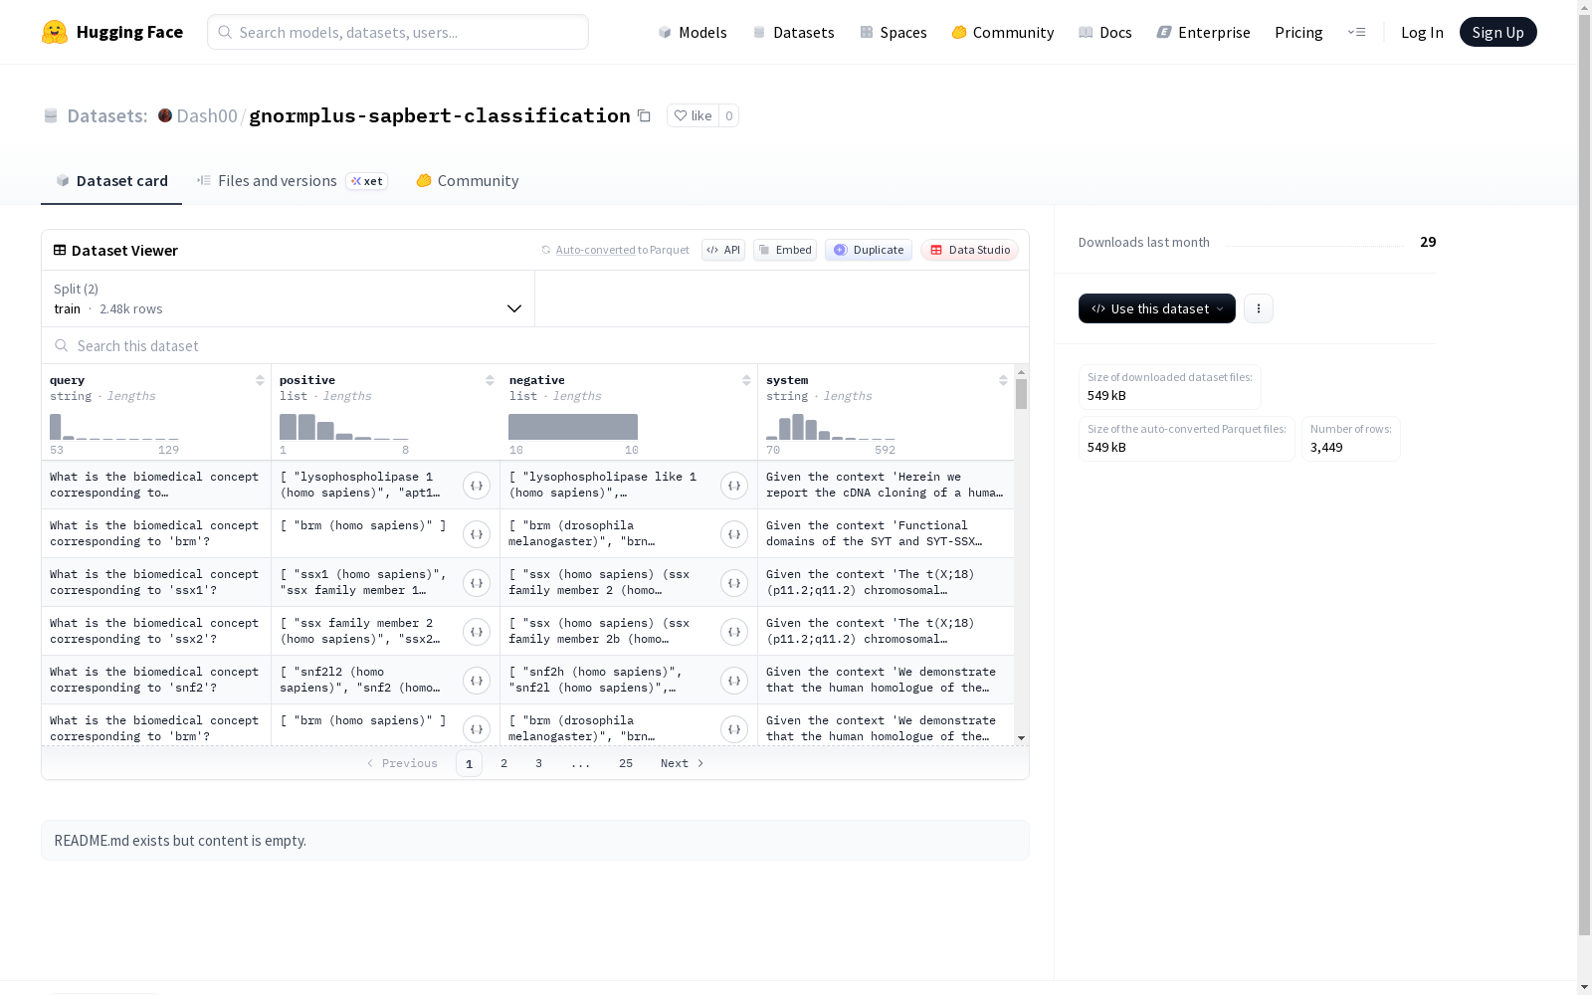Click the Datasets breadcrumb label
1592x995 pixels.
(x=107, y=115)
